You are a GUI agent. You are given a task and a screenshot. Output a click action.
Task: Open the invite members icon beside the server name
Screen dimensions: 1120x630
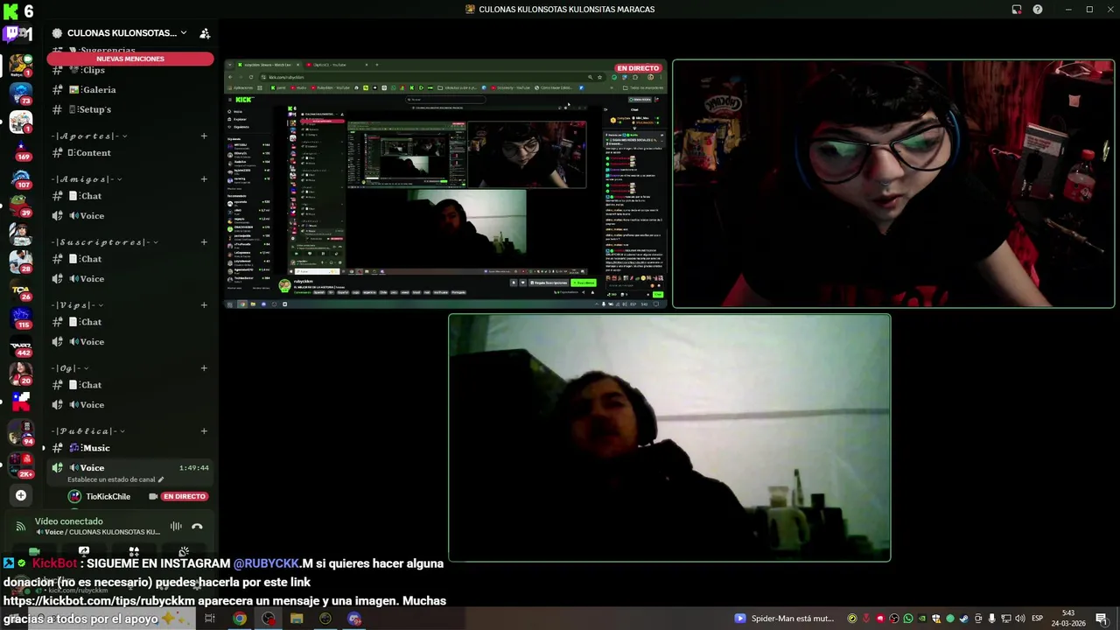[205, 33]
